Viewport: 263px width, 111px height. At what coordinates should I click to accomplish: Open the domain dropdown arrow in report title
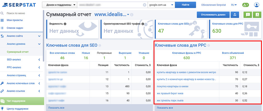point(128,15)
